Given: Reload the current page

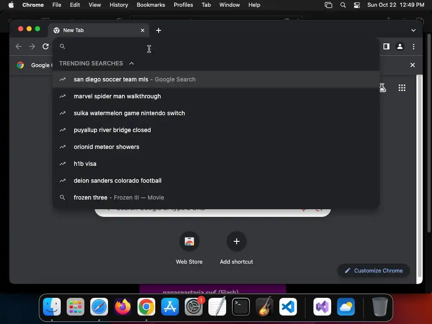Looking at the screenshot, I should pyautogui.click(x=46, y=46).
